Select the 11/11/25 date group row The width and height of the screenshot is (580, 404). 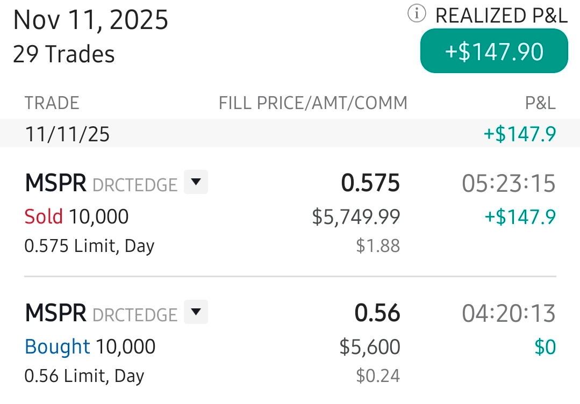[67, 134]
